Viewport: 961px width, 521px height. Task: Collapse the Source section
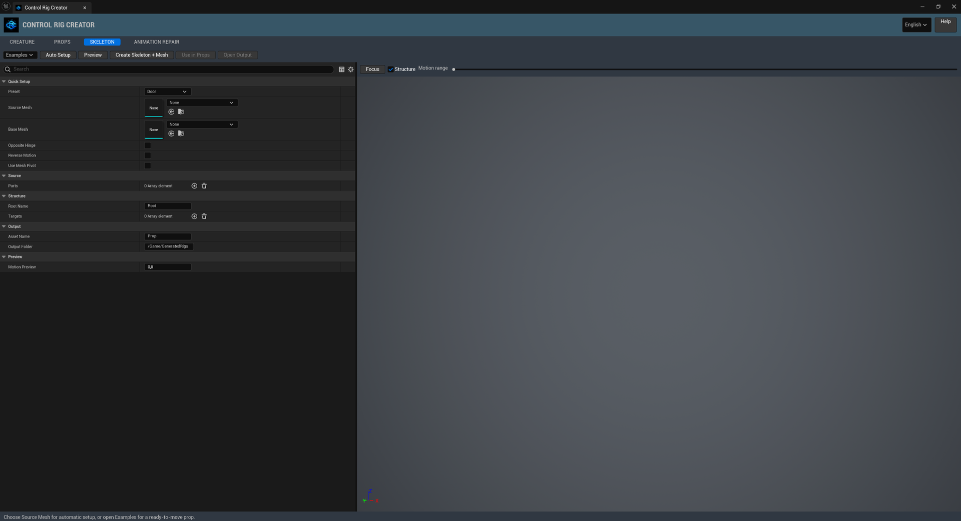4,176
